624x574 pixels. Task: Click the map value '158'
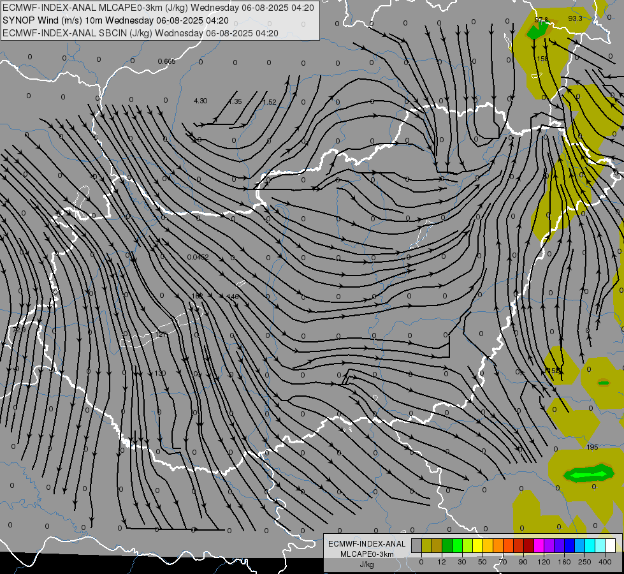(542, 59)
